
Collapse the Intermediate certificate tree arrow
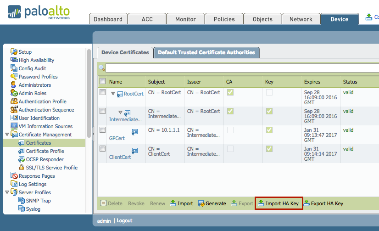[x=120, y=112]
